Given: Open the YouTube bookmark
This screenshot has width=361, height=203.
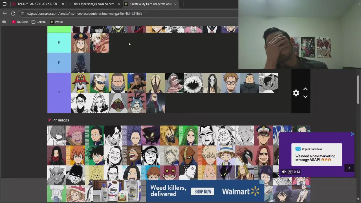Looking at the screenshot, I should pos(20,22).
